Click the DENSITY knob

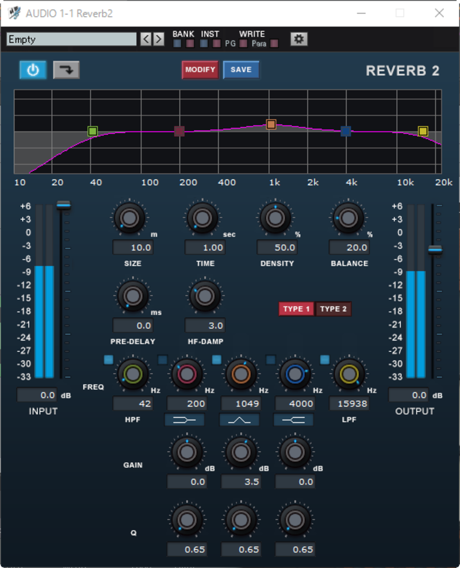pos(275,218)
